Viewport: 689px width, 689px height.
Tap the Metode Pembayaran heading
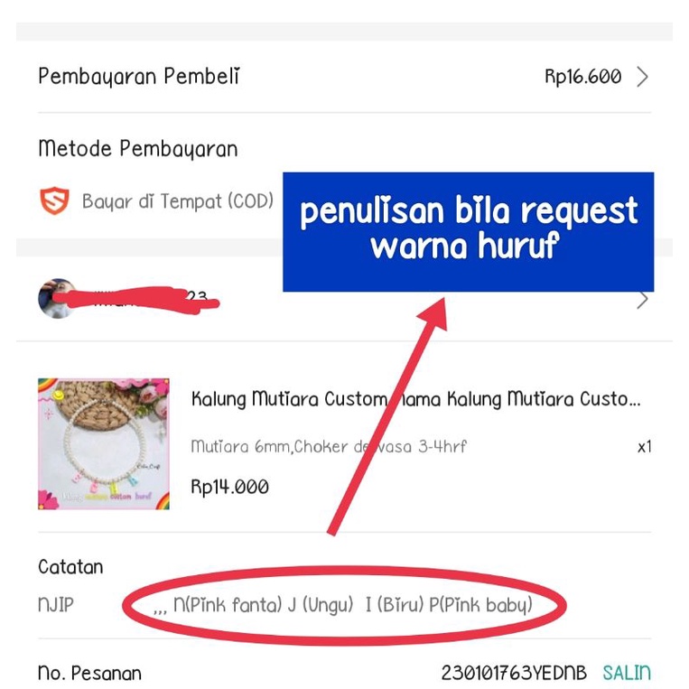138,148
